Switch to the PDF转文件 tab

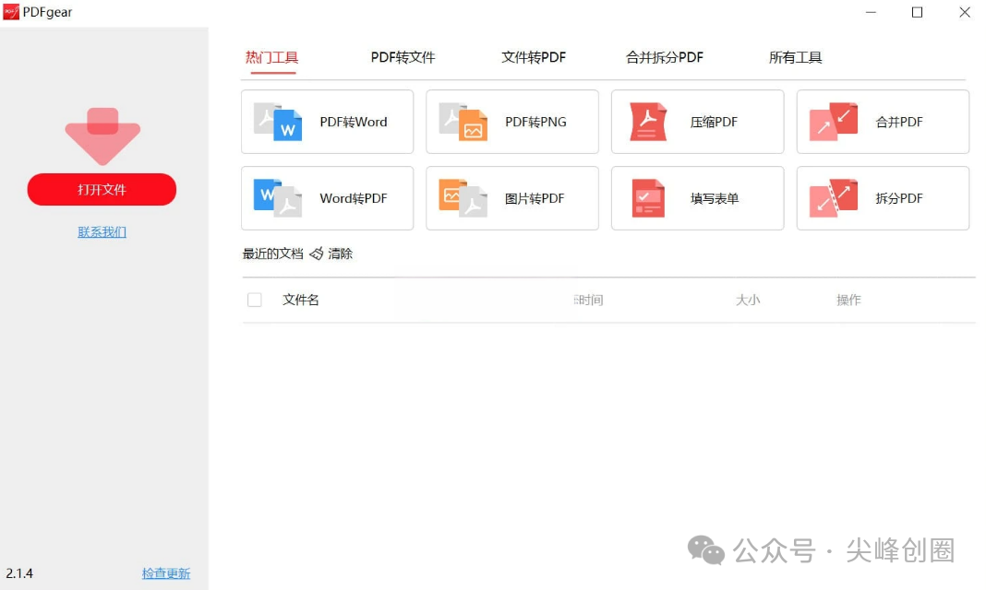tap(403, 58)
